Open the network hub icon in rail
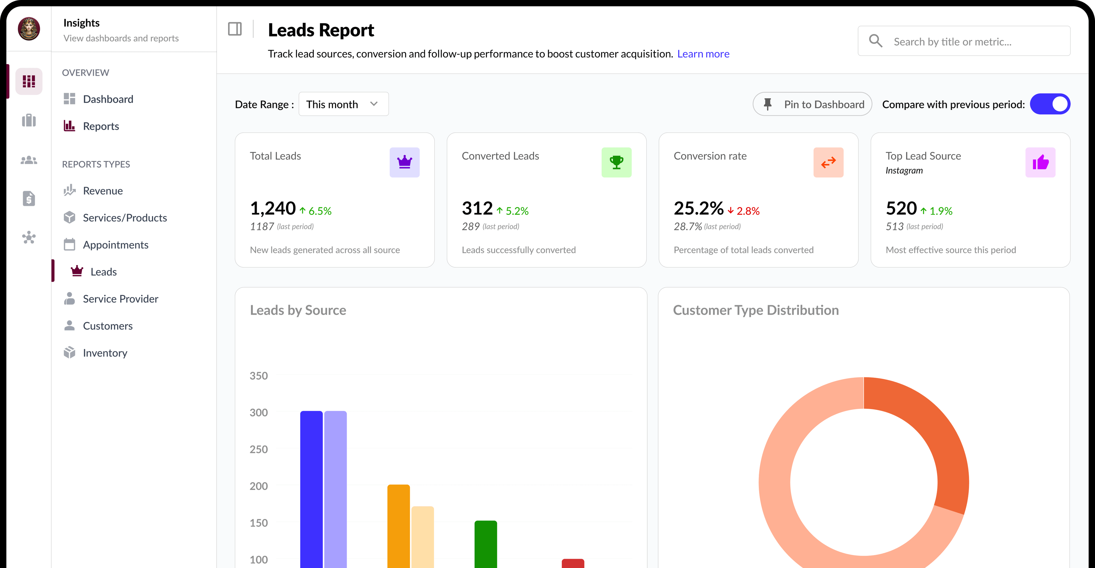Viewport: 1095px width, 568px height. [29, 237]
